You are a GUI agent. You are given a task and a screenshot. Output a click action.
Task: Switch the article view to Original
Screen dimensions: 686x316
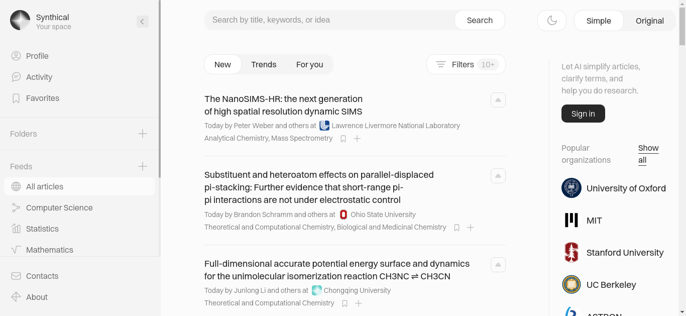[650, 21]
